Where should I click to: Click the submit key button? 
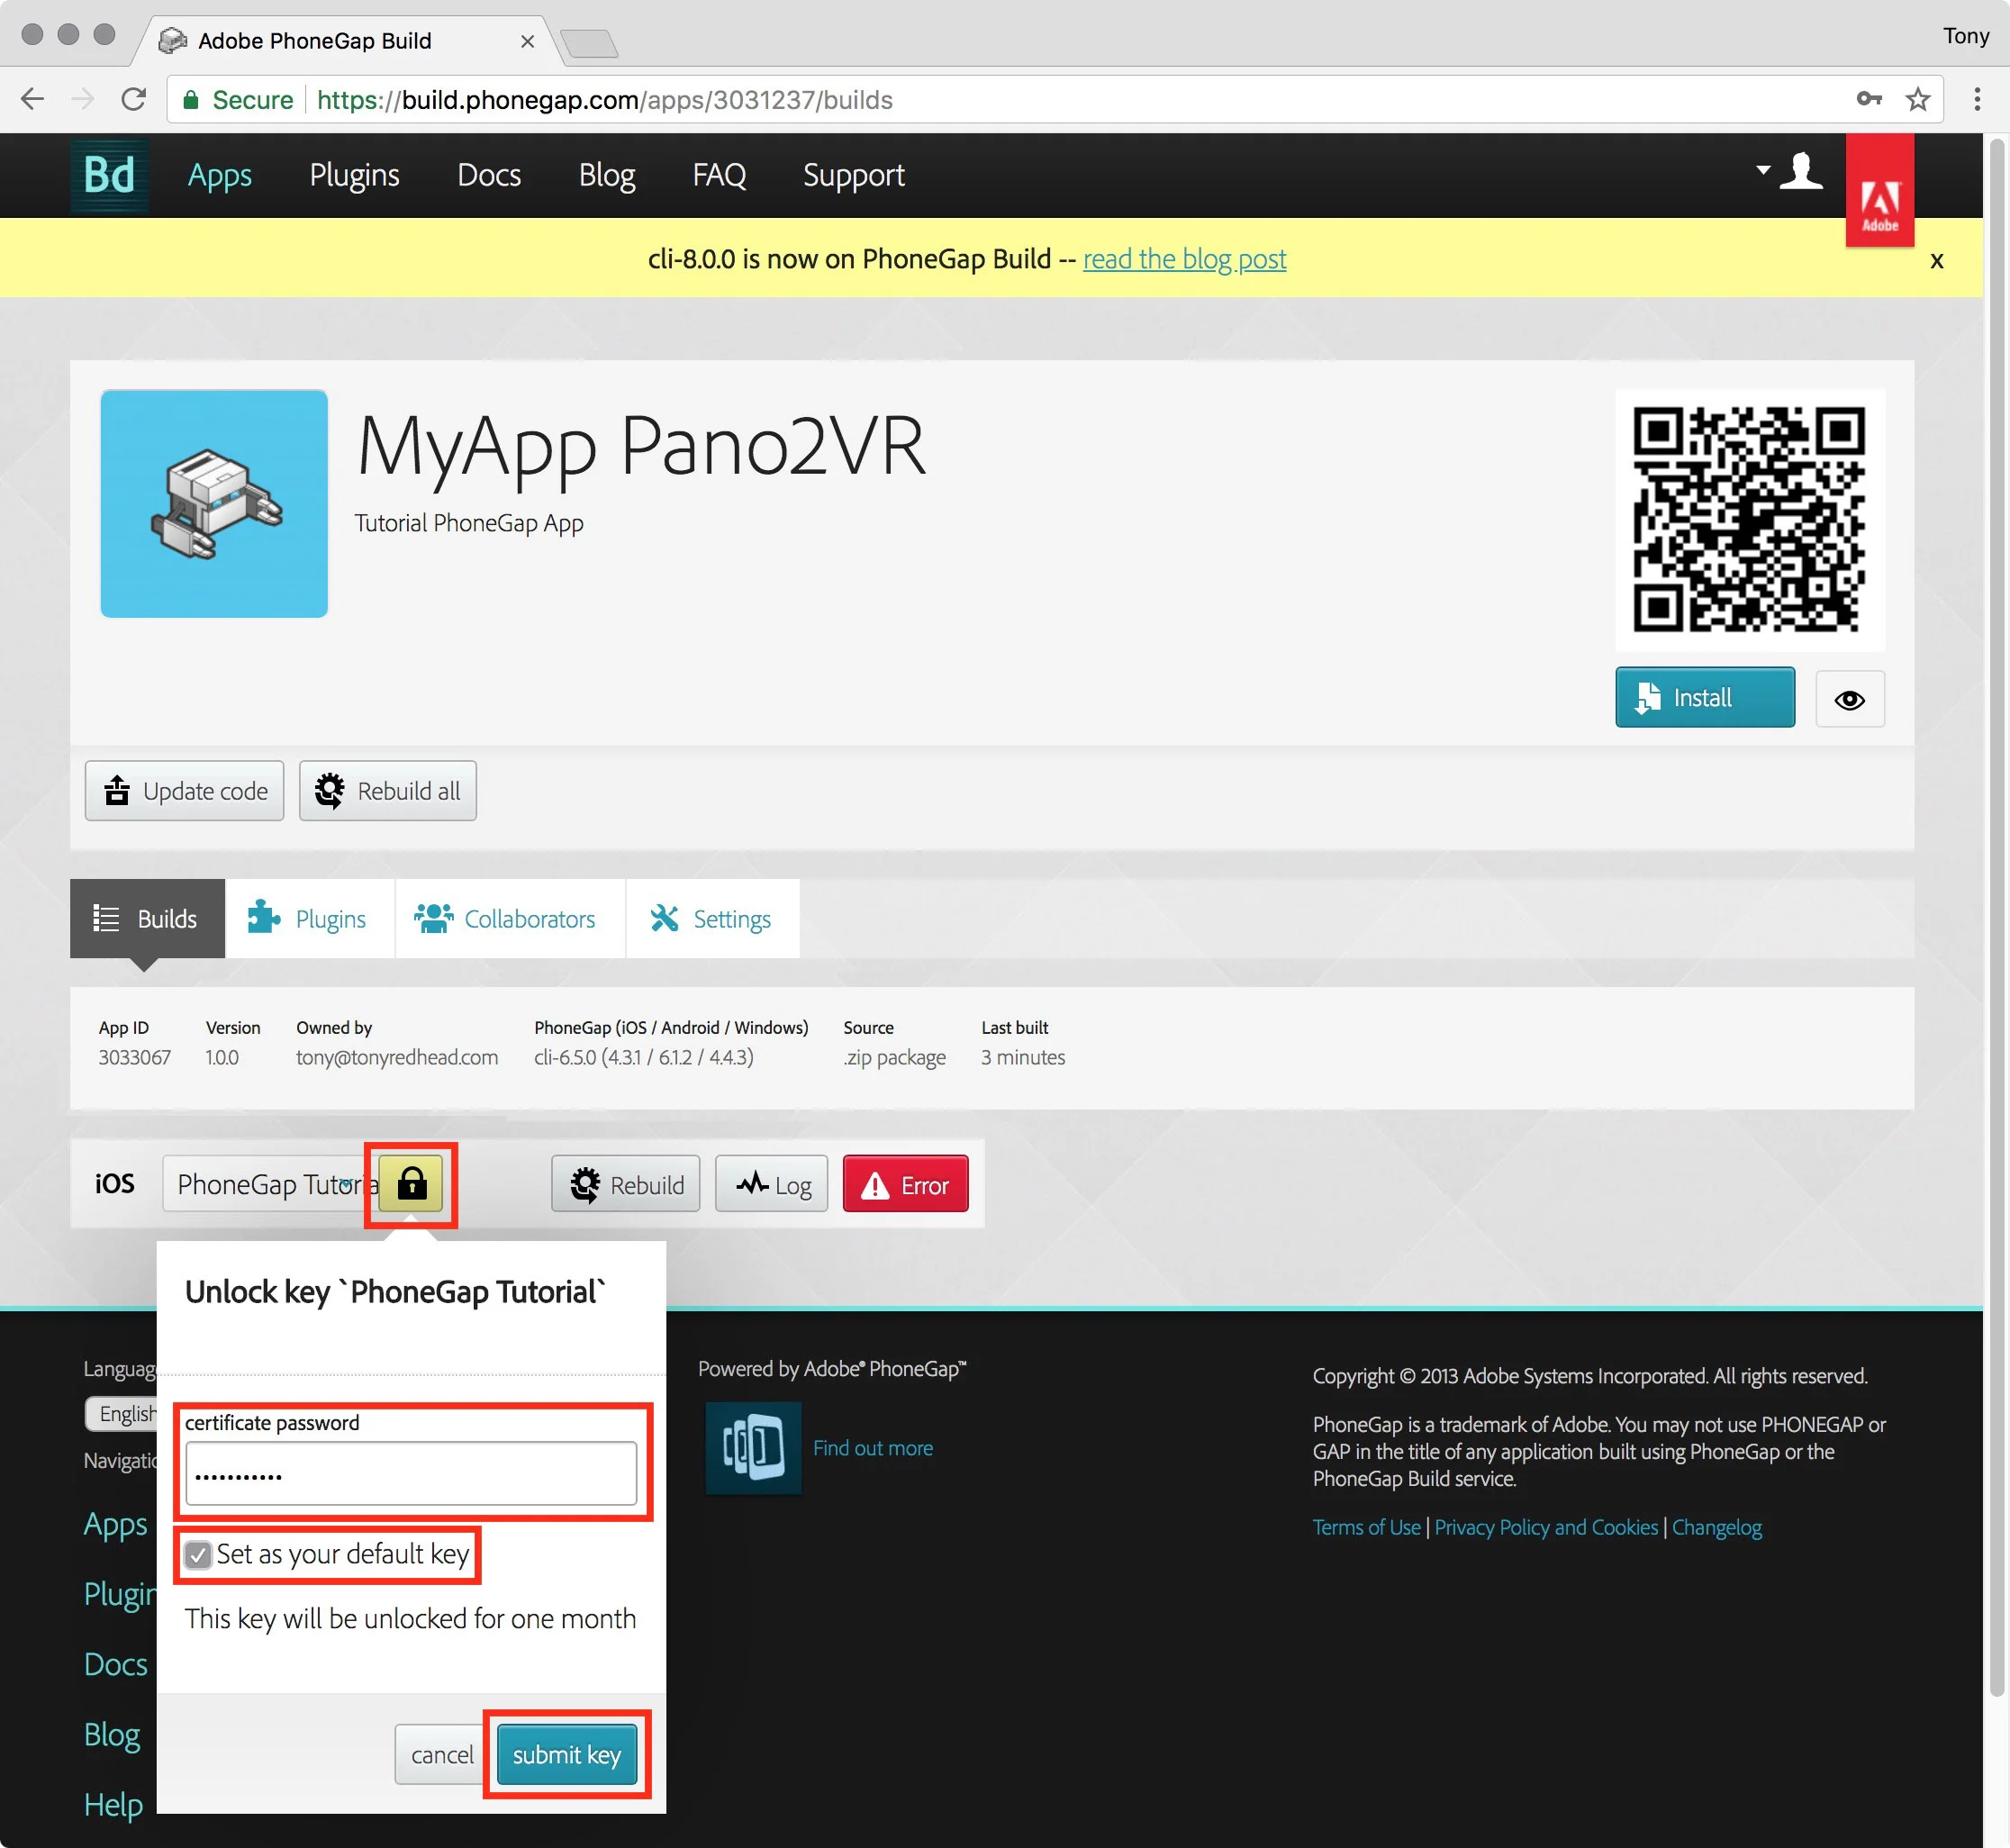(x=567, y=1754)
